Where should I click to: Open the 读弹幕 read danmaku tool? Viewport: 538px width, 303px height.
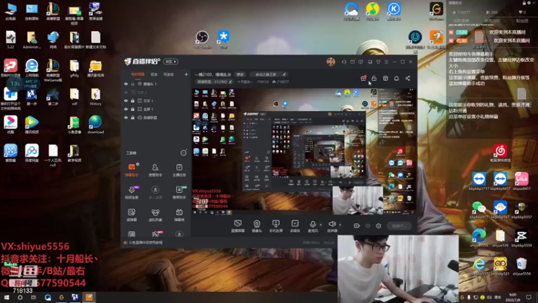(x=132, y=215)
